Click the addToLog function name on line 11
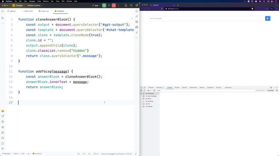 click(x=44, y=71)
